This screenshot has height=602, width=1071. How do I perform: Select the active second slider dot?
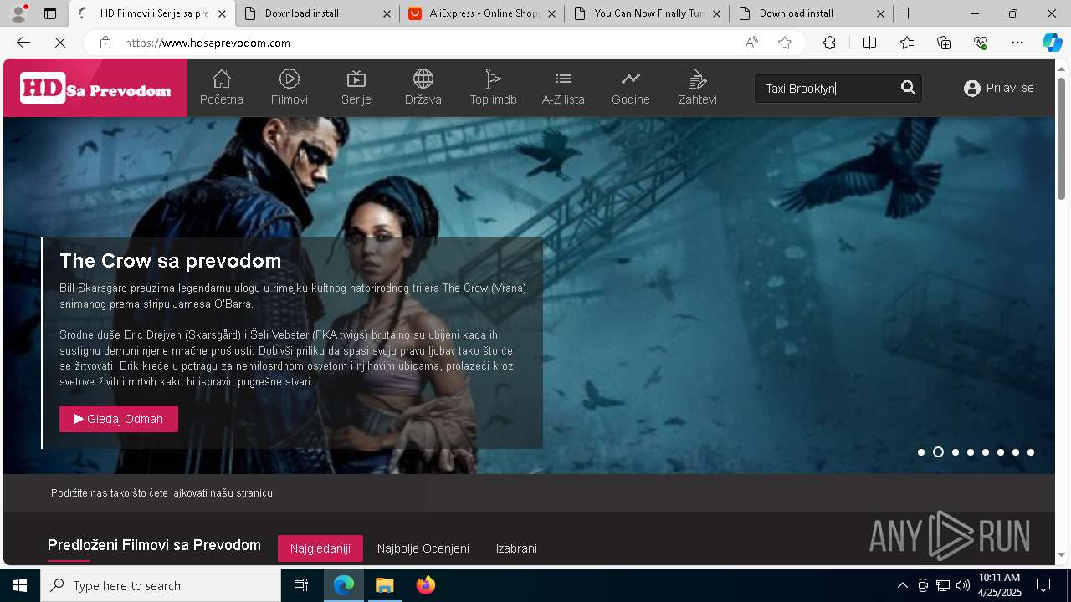pyautogui.click(x=938, y=452)
